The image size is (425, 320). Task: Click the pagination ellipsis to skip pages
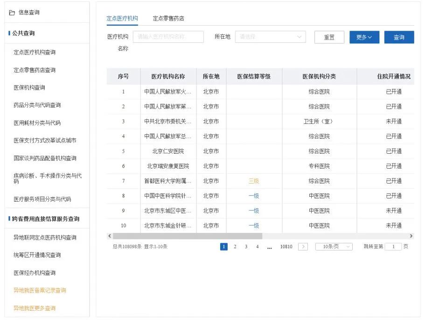click(270, 247)
